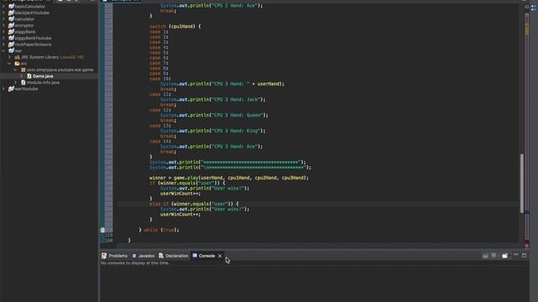Click the 'while (true);' code line
538x302 pixels.
coord(159,230)
